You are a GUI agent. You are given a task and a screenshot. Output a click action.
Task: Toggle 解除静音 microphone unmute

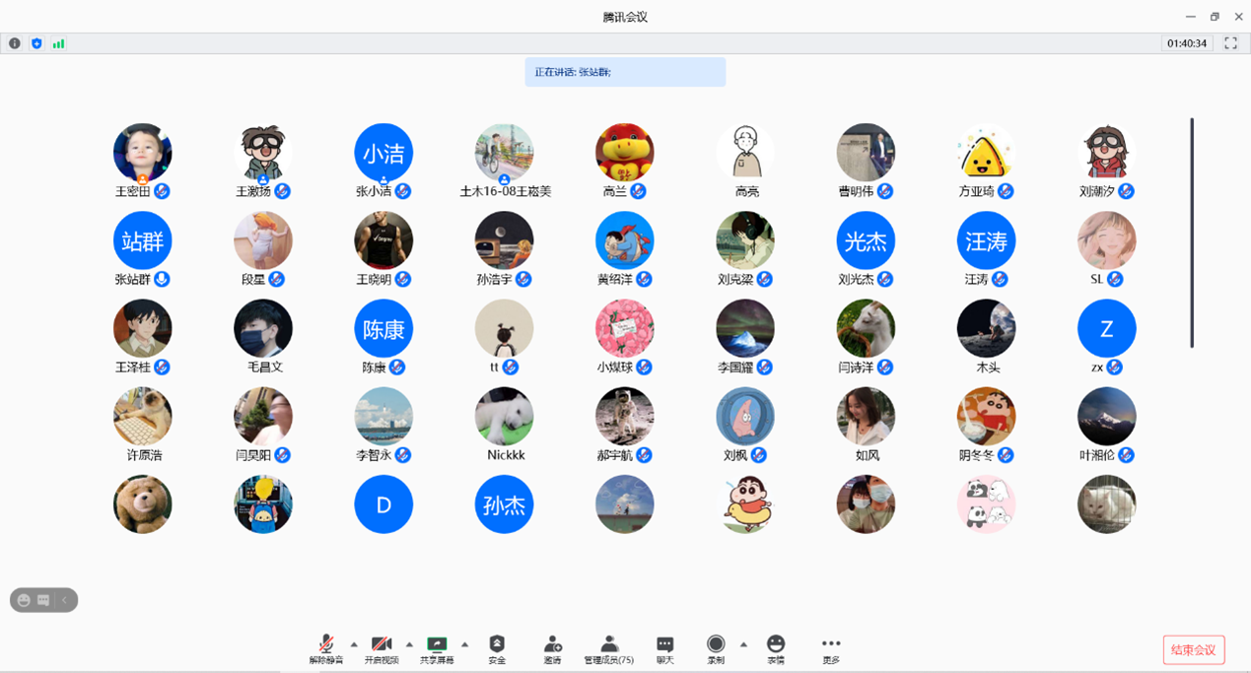[x=325, y=644]
